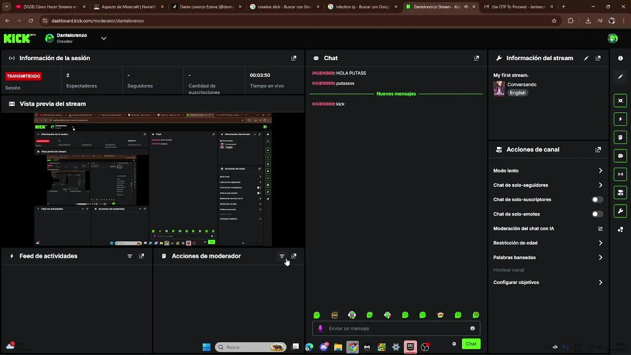Open Discord from the taskbar
631x355 pixels.
(x=324, y=347)
